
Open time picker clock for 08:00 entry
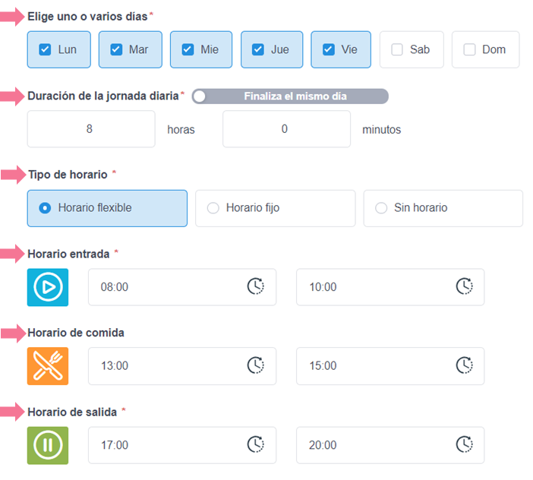256,287
